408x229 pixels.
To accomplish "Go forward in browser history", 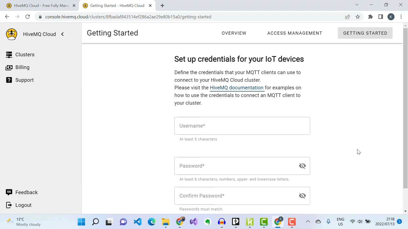I will coord(17,17).
